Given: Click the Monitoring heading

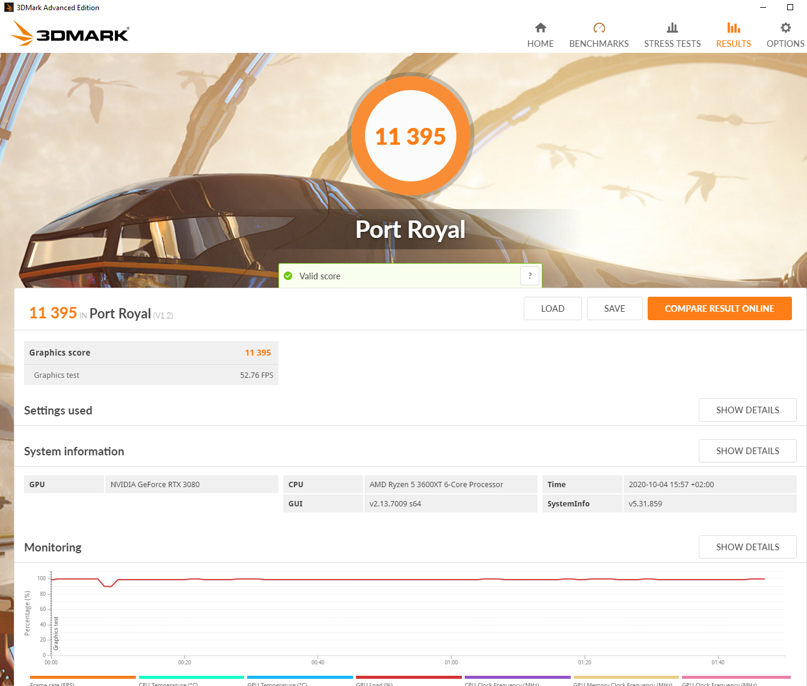Looking at the screenshot, I should (53, 547).
